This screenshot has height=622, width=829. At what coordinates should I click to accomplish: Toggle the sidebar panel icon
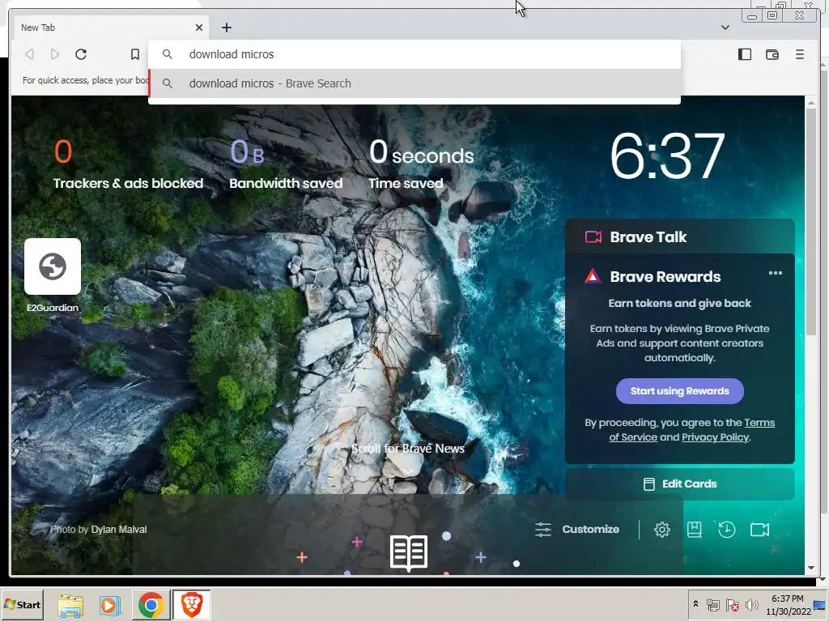click(x=745, y=54)
